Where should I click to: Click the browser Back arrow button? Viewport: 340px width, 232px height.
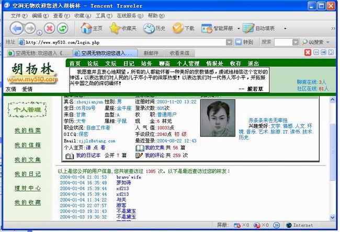16,28
